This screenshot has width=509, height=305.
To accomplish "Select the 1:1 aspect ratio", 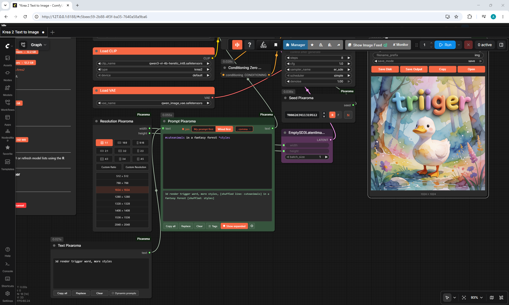I will 104,143.
